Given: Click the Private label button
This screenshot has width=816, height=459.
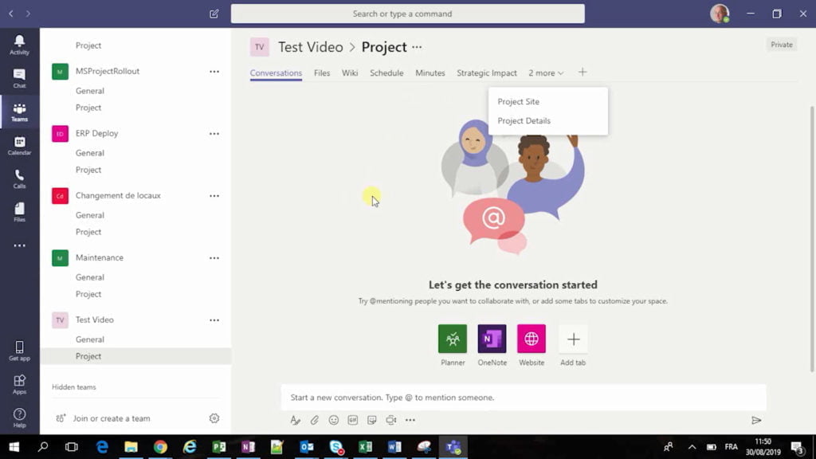Looking at the screenshot, I should [x=781, y=45].
